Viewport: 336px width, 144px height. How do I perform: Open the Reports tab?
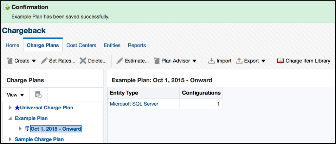click(137, 45)
